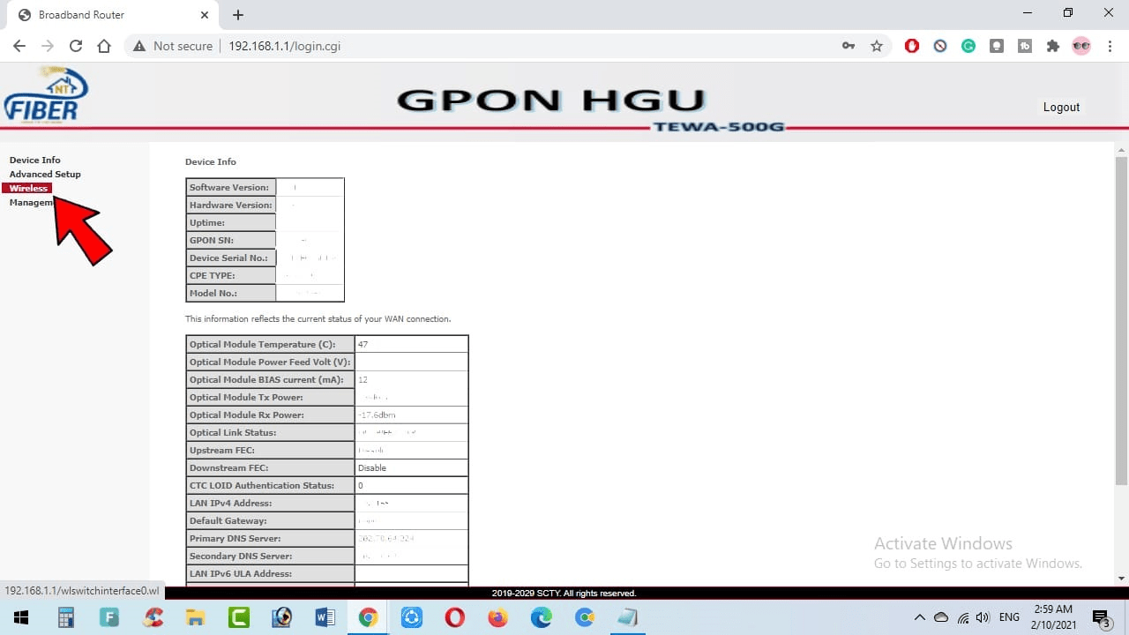Open the Chrome three-dot menu
This screenshot has width=1129, height=635.
[x=1110, y=46]
